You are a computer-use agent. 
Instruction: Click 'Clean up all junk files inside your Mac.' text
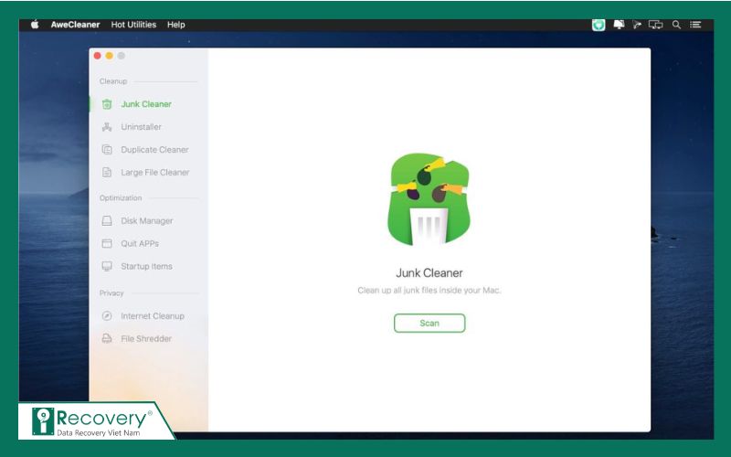(x=429, y=290)
